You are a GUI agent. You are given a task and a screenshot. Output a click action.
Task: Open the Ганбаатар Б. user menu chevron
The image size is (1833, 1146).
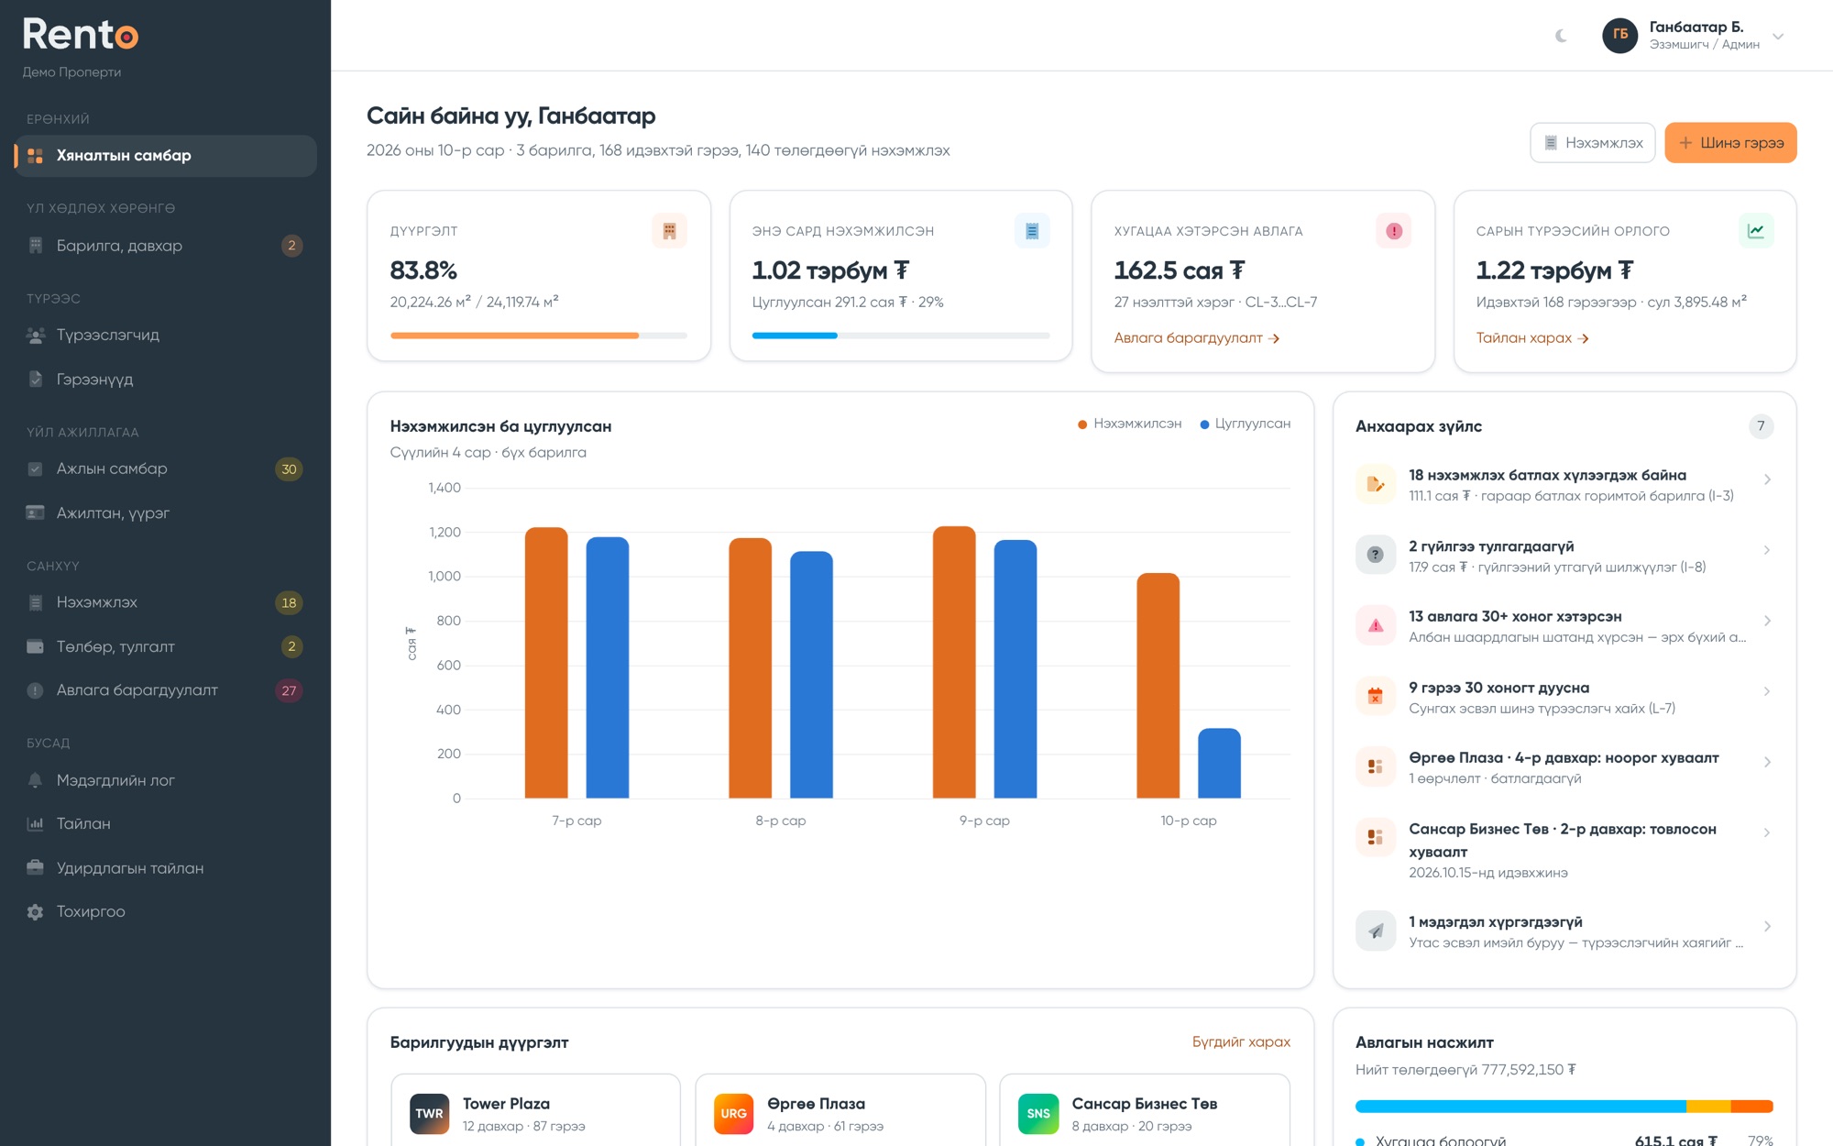point(1778,37)
